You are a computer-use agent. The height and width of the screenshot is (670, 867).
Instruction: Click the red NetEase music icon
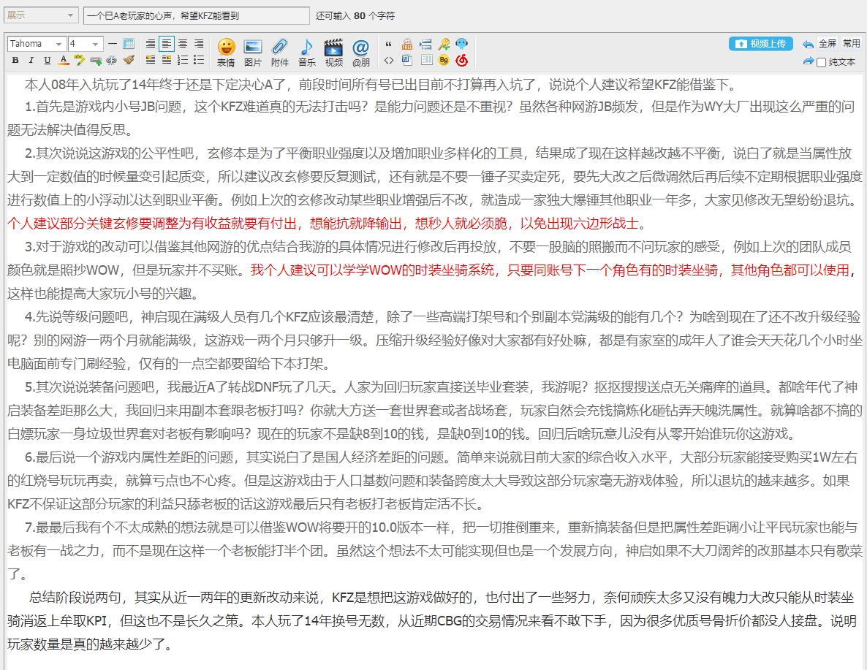(462, 60)
